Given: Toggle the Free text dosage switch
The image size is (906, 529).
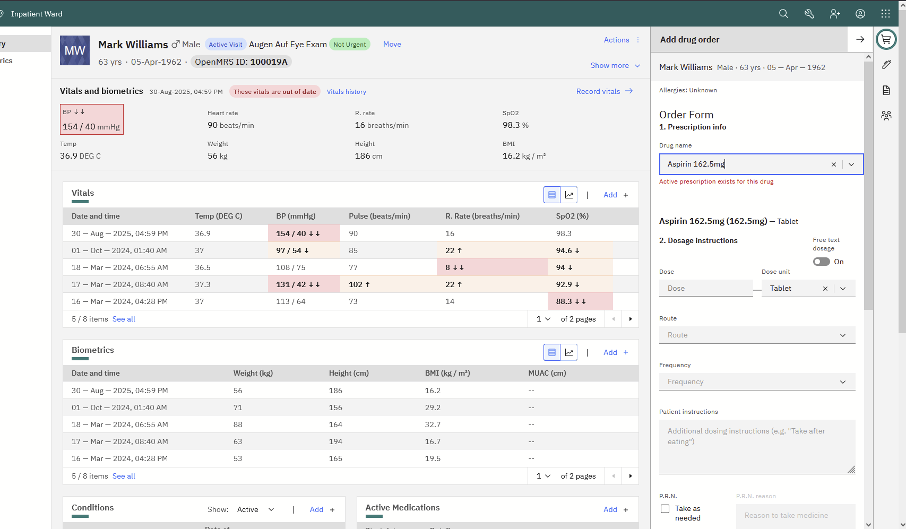Looking at the screenshot, I should click(x=821, y=262).
